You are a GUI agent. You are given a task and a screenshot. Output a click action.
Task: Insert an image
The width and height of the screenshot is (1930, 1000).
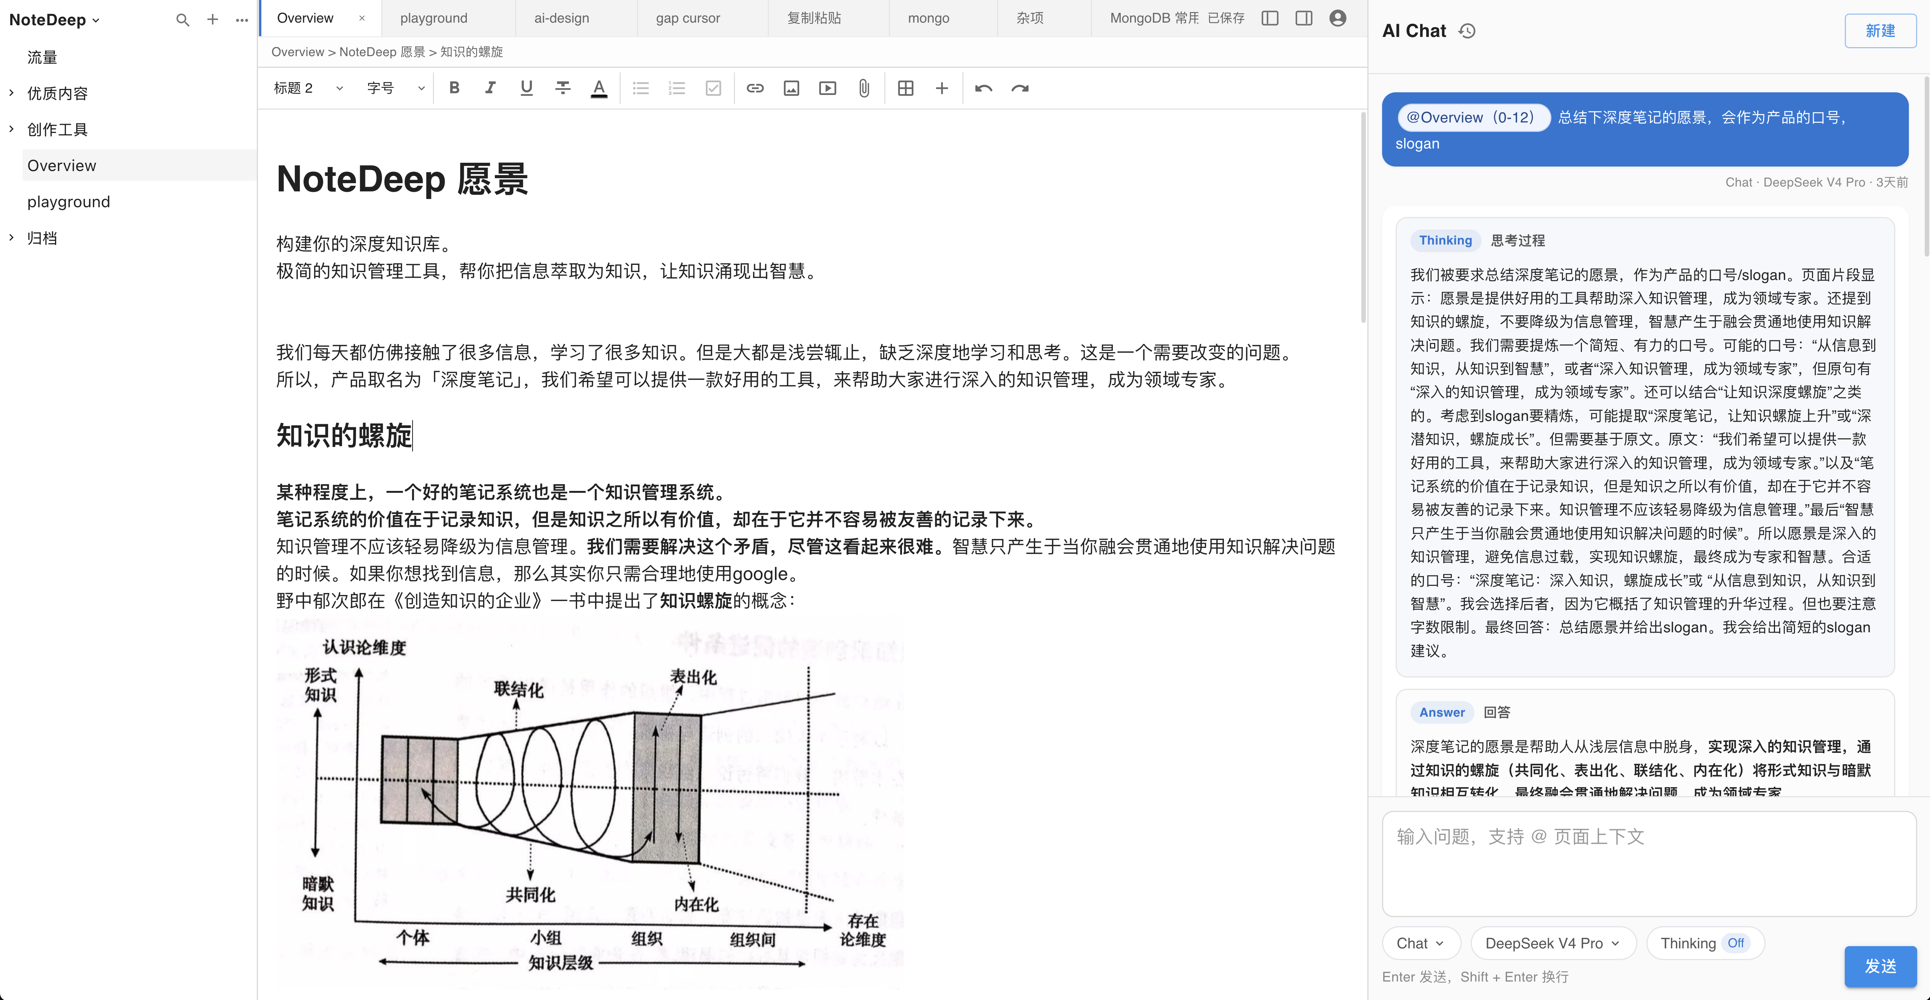coord(791,88)
